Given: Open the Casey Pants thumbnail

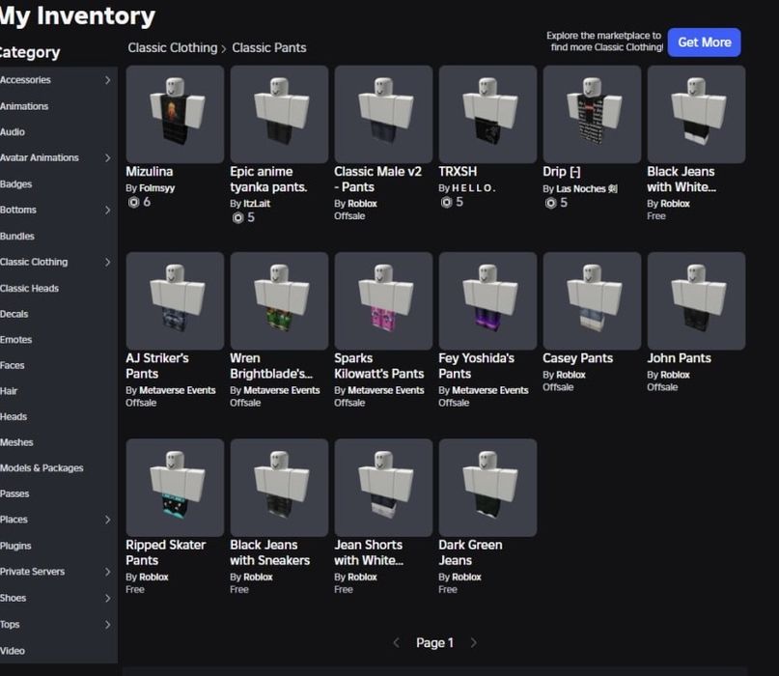Looking at the screenshot, I should pos(592,300).
